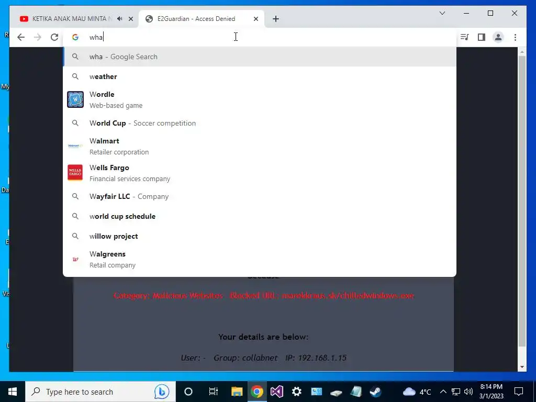
Task: Click the Walgreens logo icon
Action: point(75,259)
